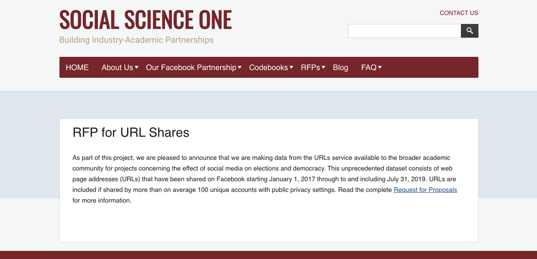Click the RFP for URL Shares heading
This screenshot has width=537, height=259.
point(131,132)
